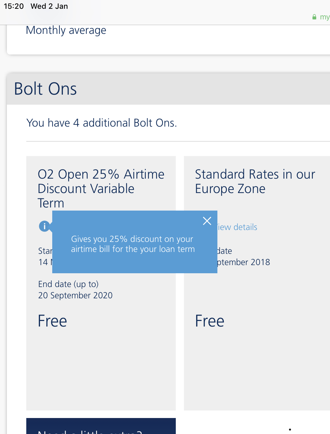Tap the info icon on the O2 Open discount card
This screenshot has width=330, height=434.
[x=44, y=226]
